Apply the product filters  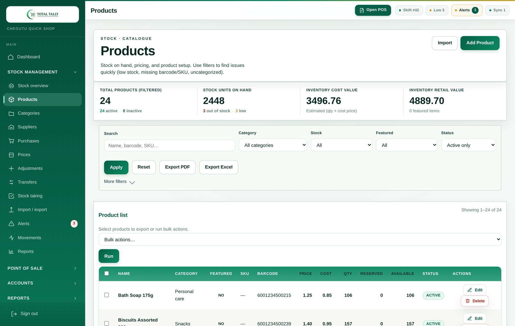coord(116,167)
